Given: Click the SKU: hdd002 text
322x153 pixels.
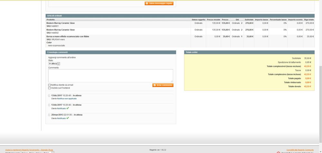Looking at the screenshot, I should 53,33.
